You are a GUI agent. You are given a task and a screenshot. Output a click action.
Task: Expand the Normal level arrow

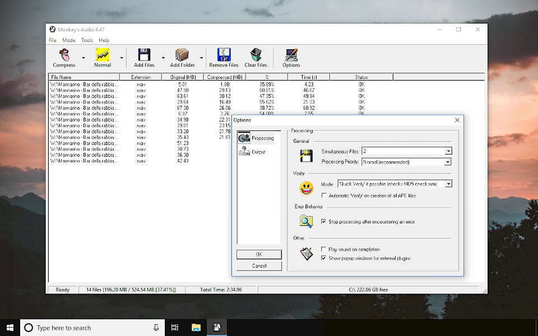(122, 58)
